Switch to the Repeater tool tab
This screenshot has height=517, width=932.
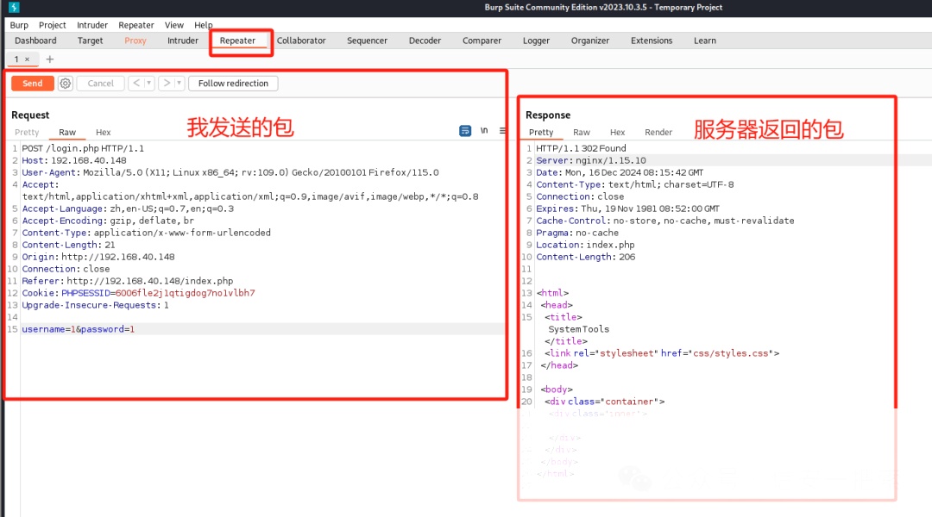(238, 40)
